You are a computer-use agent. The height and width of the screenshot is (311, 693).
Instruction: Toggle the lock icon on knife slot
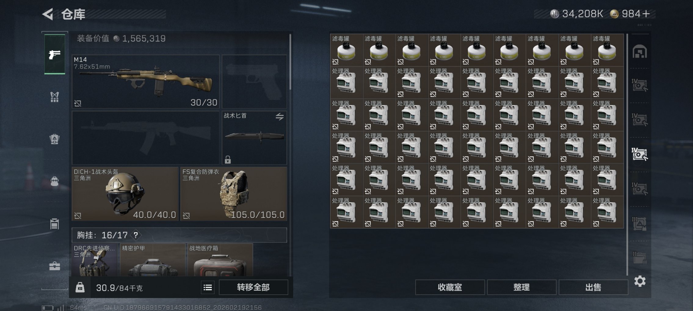click(x=228, y=159)
